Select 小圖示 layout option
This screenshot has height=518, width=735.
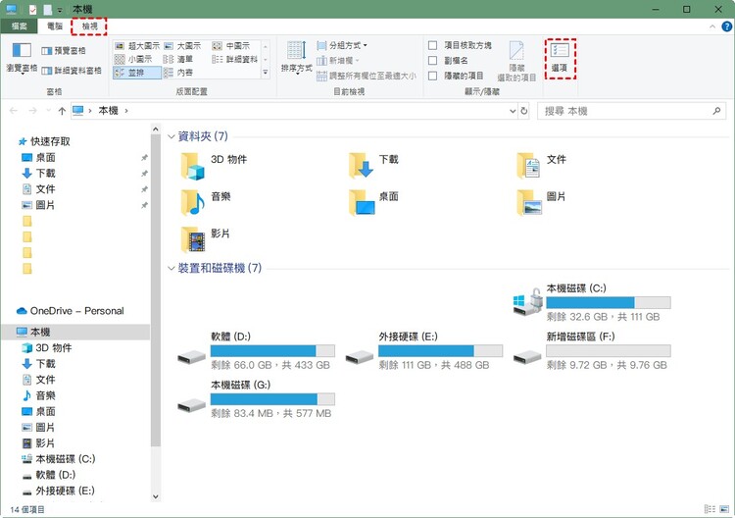133,59
